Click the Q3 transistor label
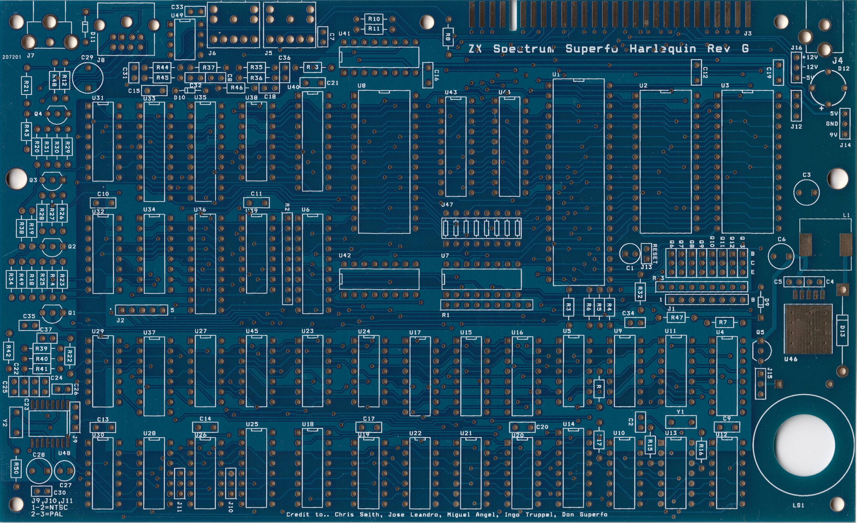 coord(33,180)
